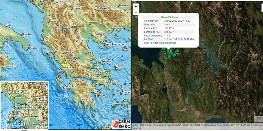Click the 'Focal Depth [km]' label
Image resolution: width=263 pixels, height=131 pixels.
click(x=153, y=36)
